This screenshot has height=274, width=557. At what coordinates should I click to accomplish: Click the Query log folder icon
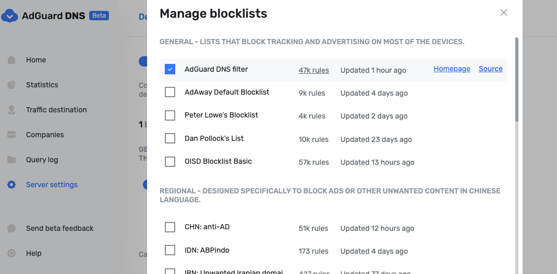pyautogui.click(x=11, y=160)
